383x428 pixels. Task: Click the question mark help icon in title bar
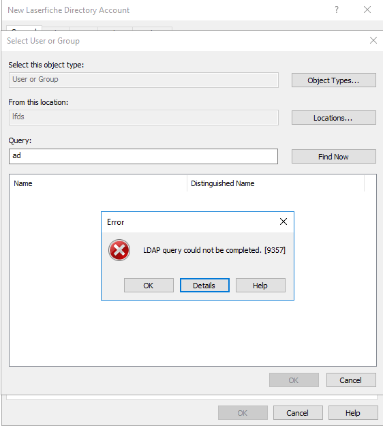(x=337, y=10)
